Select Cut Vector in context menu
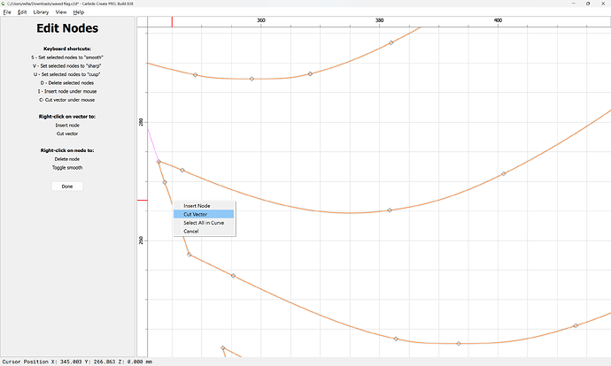The height and width of the screenshot is (366, 611). point(196,214)
